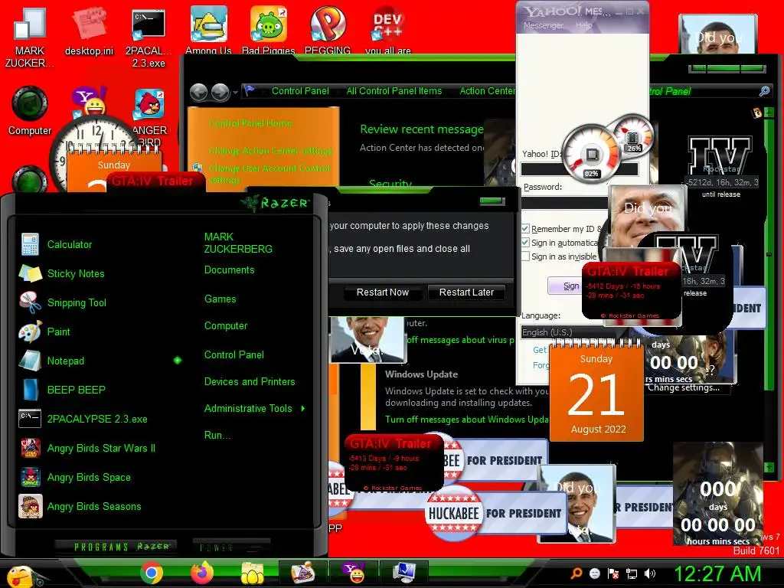
Task: Click the Control Panel back arrow
Action: tap(199, 92)
